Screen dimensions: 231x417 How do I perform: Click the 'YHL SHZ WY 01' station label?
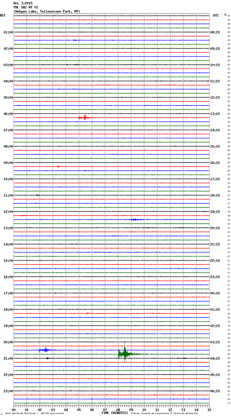26,7
